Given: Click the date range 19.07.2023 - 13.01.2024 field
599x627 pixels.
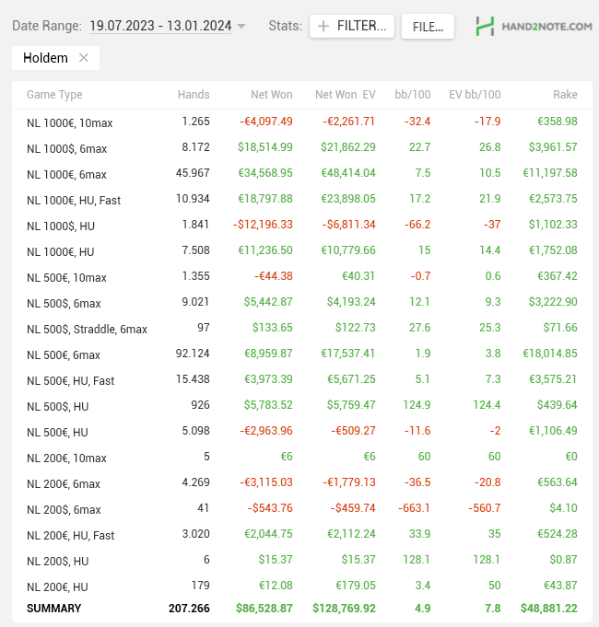Looking at the screenshot, I should coord(160,26).
